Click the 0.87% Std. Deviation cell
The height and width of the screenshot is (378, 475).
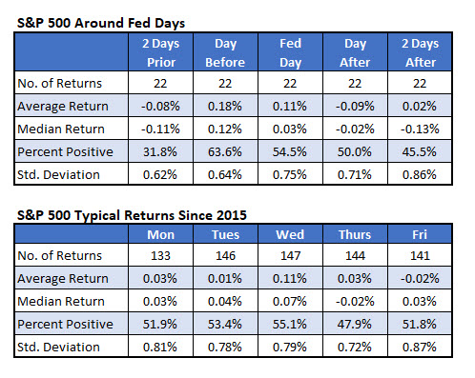click(x=420, y=347)
